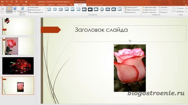This screenshot has width=188, height=105.
Task: Click the pink rose picture on slide
Action: tap(130, 68)
